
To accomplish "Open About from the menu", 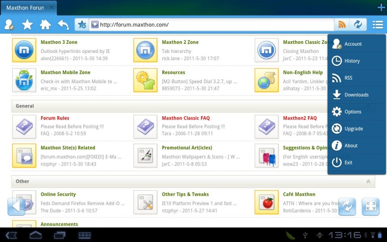I will [x=357, y=146].
